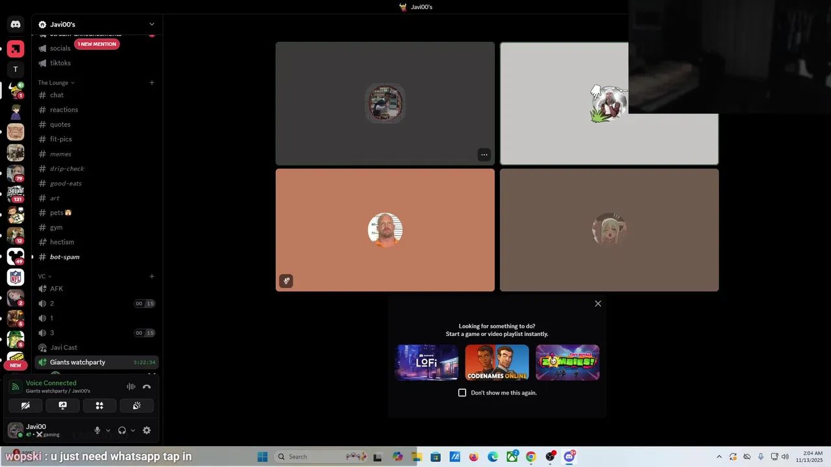Open Microsoft Edge from taskbar

tap(493, 457)
